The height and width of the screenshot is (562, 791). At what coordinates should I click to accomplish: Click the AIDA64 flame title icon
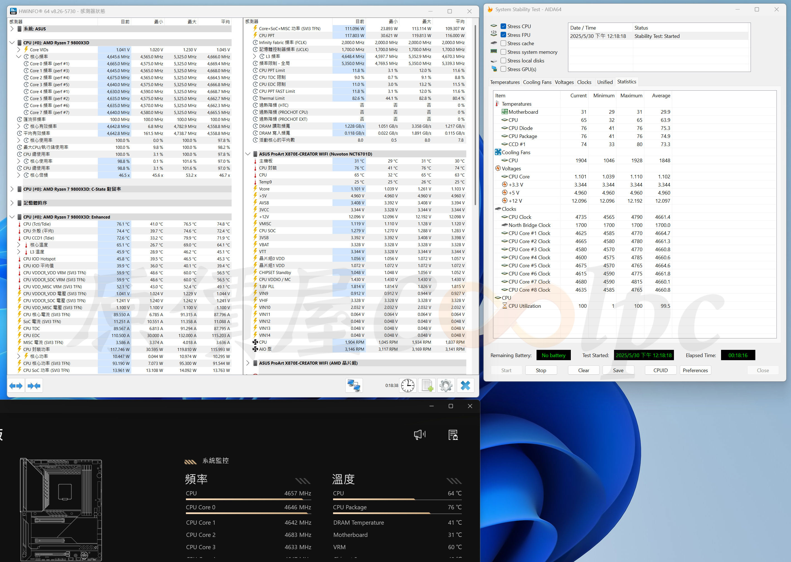(490, 9)
